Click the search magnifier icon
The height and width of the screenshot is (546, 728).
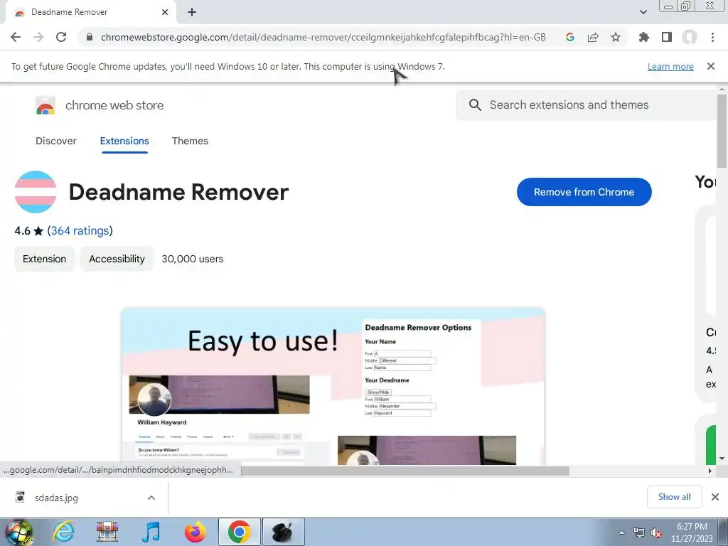[475, 105]
